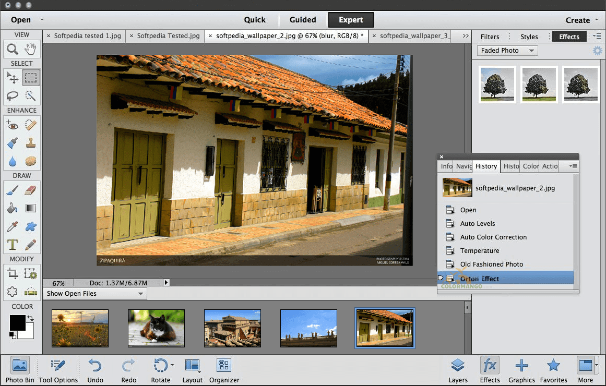Select the cat photo thumbnail in bin

pyautogui.click(x=156, y=328)
